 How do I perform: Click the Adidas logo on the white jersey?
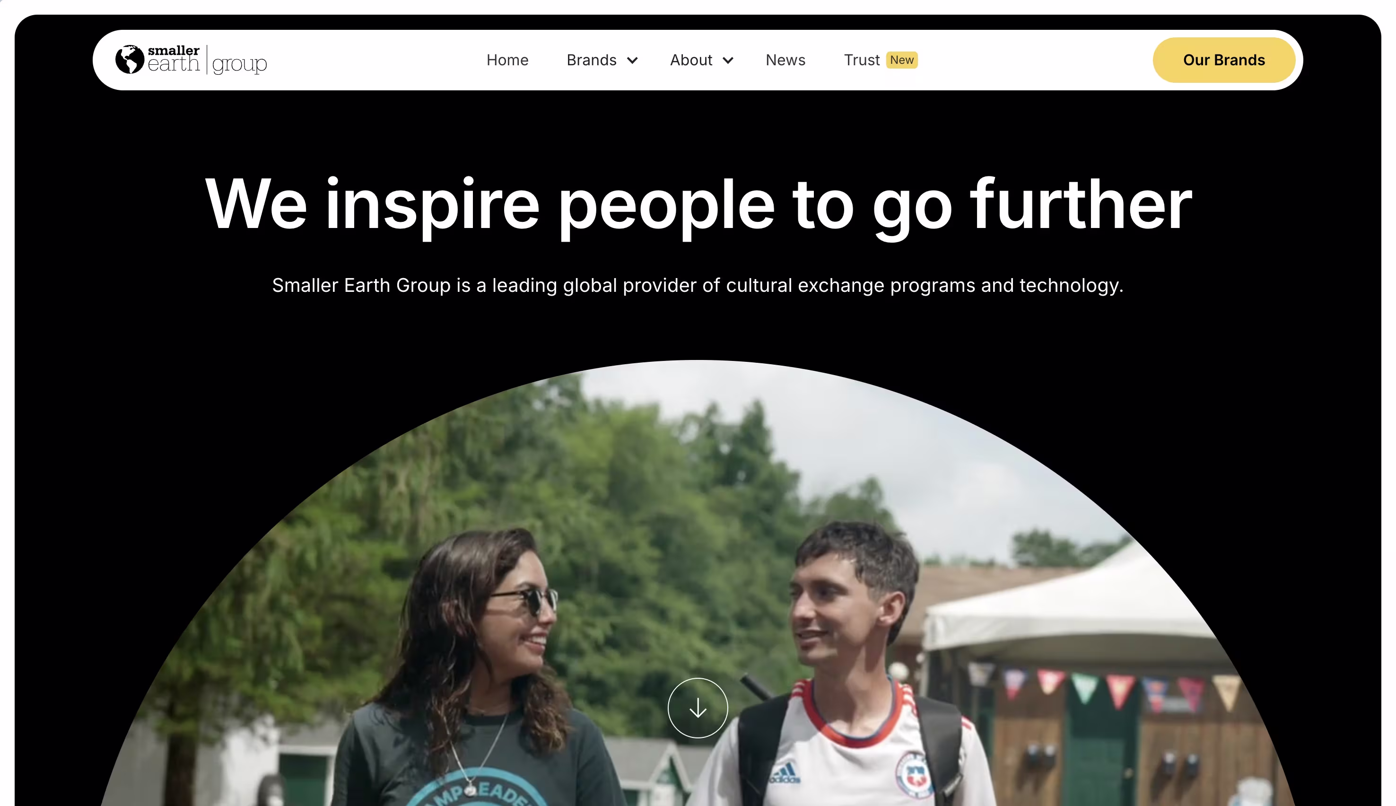[785, 773]
